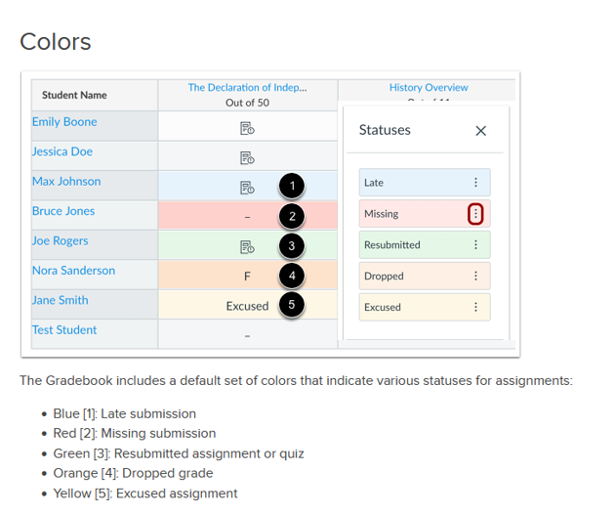Click Emily Boone's submission icon
Screen dimensions: 615x515
(247, 128)
